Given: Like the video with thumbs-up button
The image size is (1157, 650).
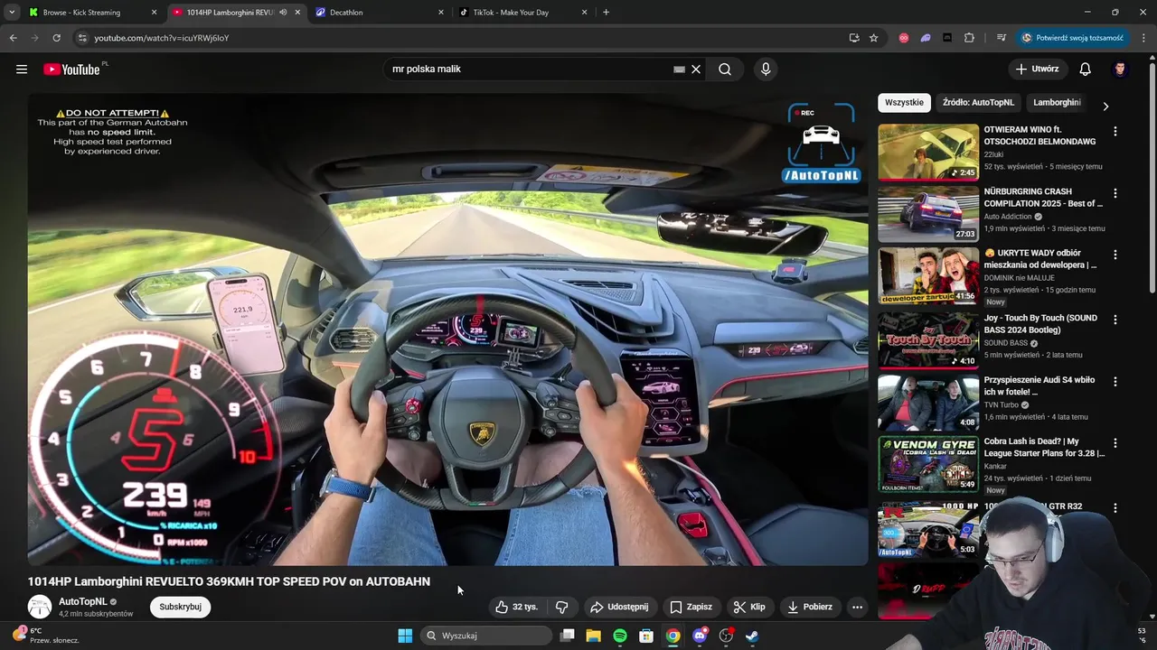Looking at the screenshot, I should tap(516, 607).
